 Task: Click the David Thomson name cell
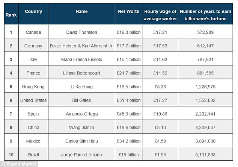pos(82,32)
